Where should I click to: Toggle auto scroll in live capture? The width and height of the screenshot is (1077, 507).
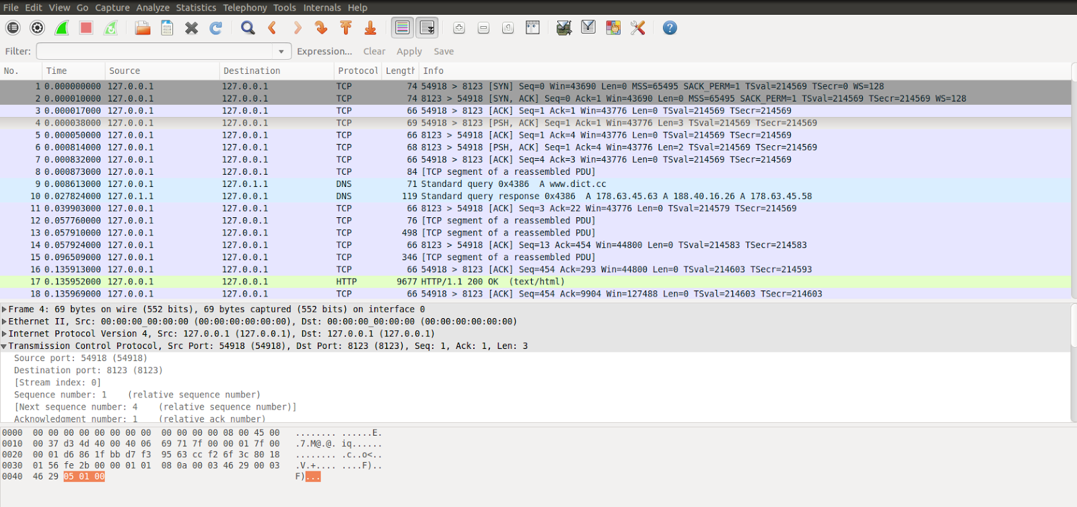tap(427, 28)
